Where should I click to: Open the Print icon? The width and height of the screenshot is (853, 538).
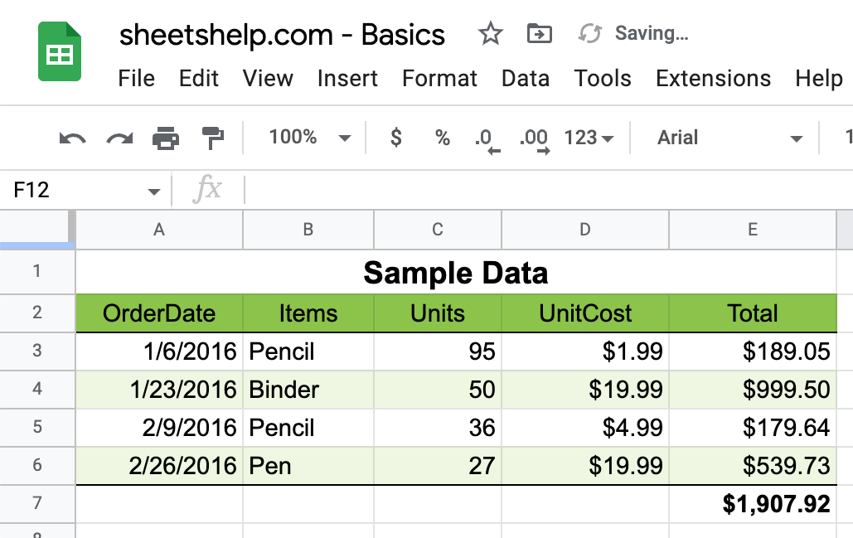click(x=165, y=138)
